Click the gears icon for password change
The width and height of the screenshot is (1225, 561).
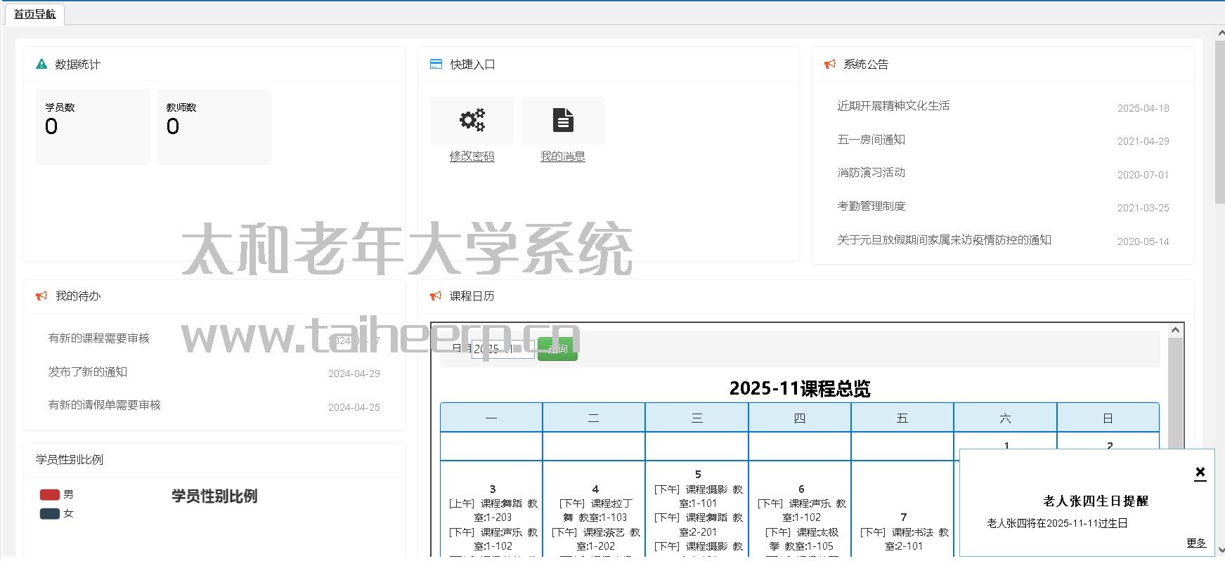click(x=472, y=120)
